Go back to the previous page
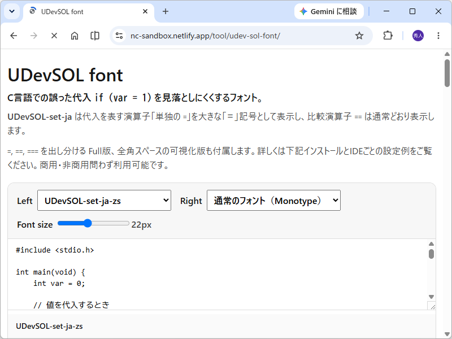 pos(14,36)
